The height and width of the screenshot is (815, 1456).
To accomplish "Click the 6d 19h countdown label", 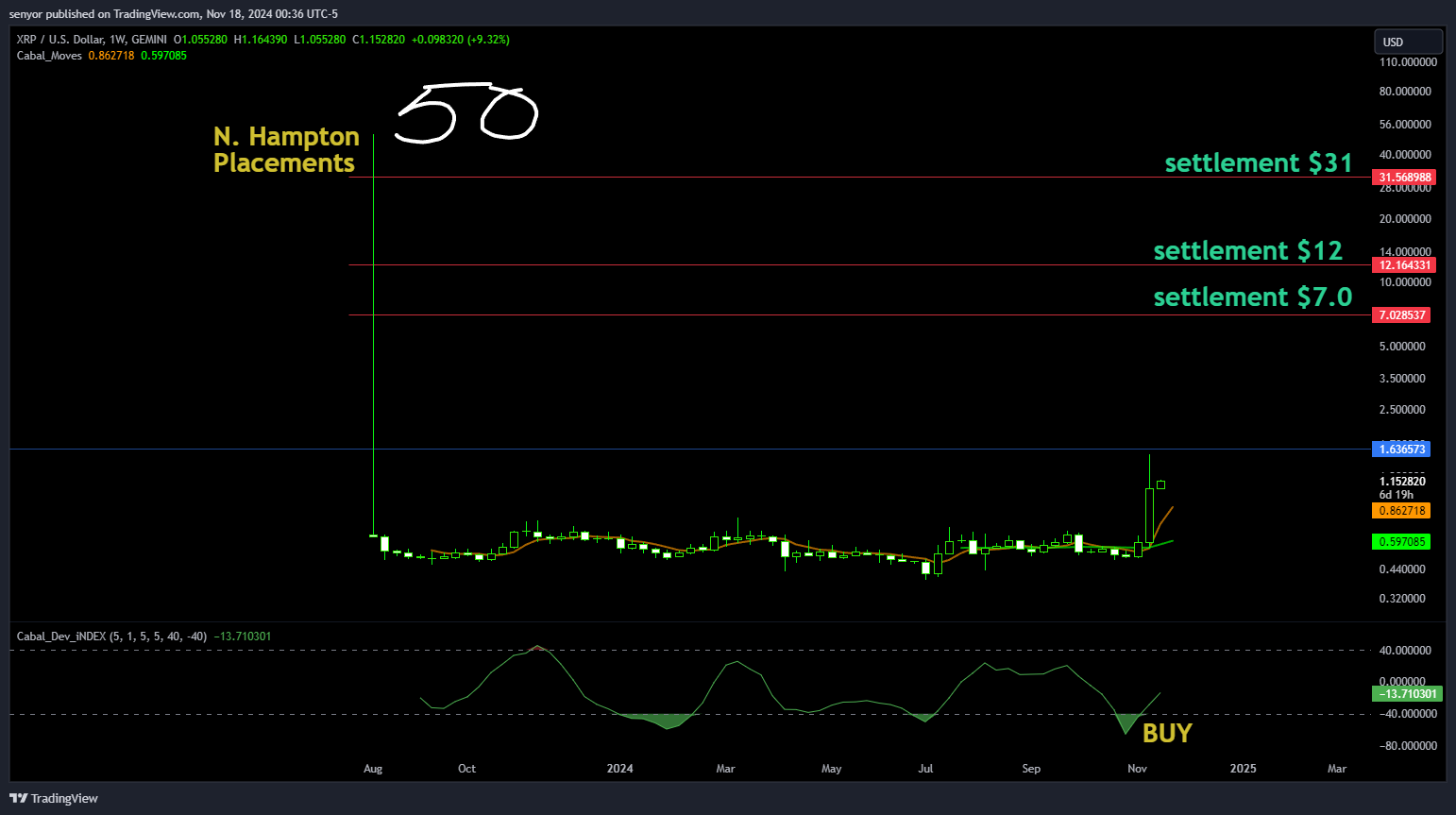I will pos(1396,495).
